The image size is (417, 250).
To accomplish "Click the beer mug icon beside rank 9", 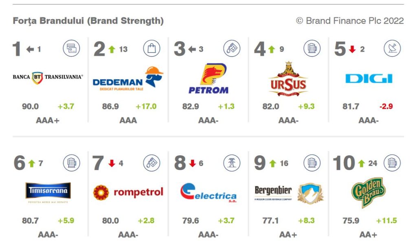I will click(x=312, y=163).
